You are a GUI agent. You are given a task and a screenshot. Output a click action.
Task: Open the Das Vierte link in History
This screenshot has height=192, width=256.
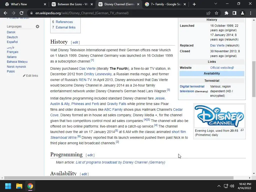87,68
